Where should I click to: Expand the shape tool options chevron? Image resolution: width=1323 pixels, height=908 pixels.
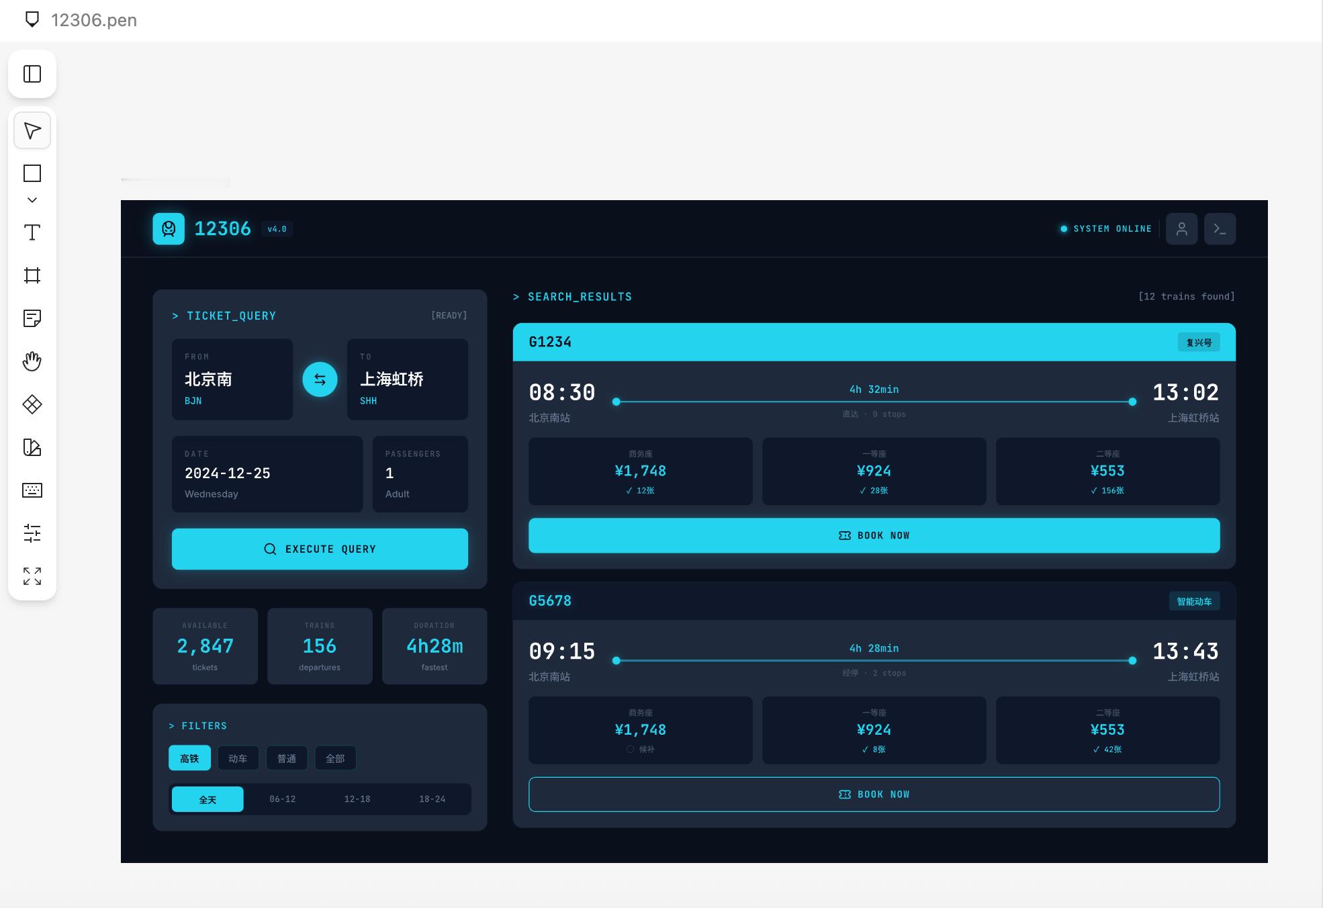click(x=32, y=199)
